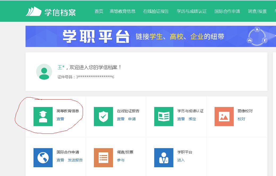Open 学历与成绩认证 in the top navigation
276x176 pixels.
pyautogui.click(x=192, y=11)
